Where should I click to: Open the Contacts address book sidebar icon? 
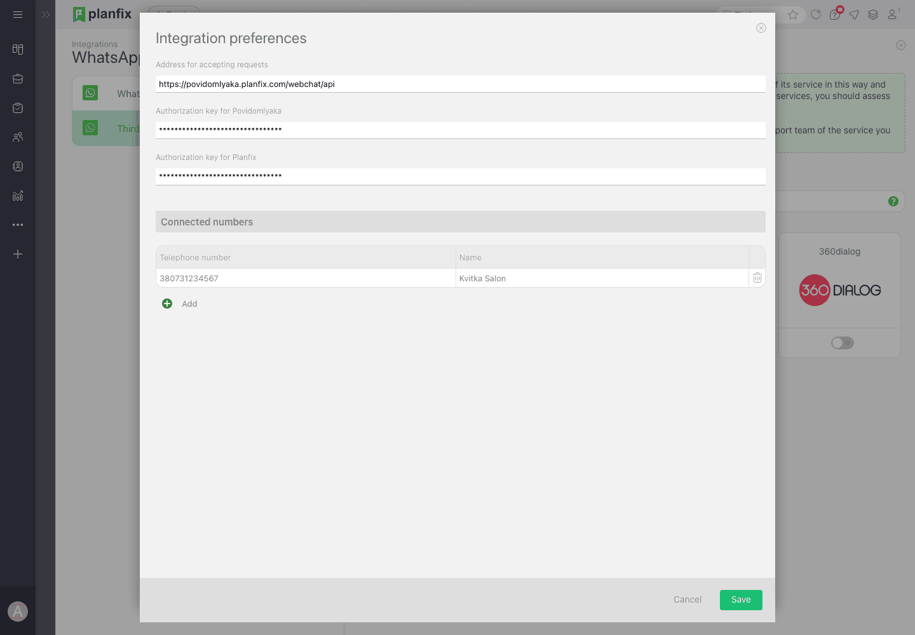pyautogui.click(x=18, y=166)
